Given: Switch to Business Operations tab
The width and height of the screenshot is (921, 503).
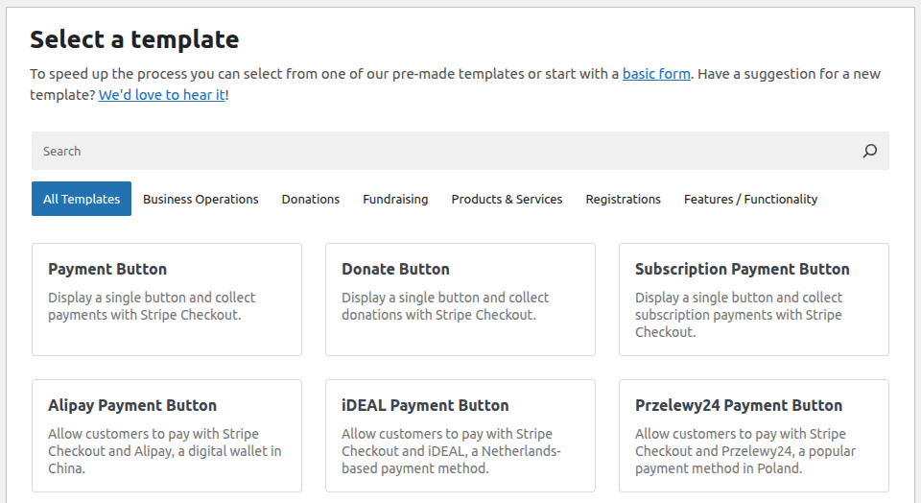Looking at the screenshot, I should (x=201, y=200).
